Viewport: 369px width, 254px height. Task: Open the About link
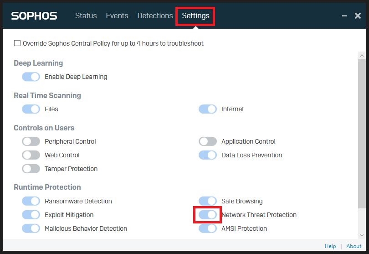point(354,246)
